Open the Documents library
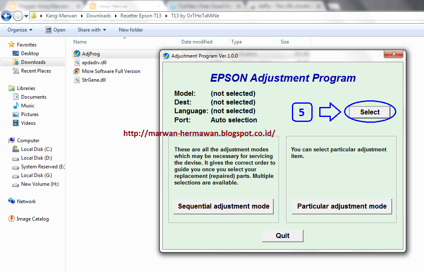Viewport: 424px width, 272px height. tap(34, 97)
